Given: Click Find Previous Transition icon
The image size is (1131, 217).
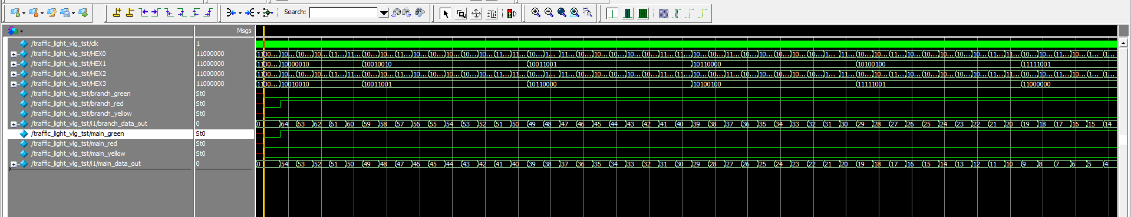Looking at the screenshot, I should (x=143, y=12).
